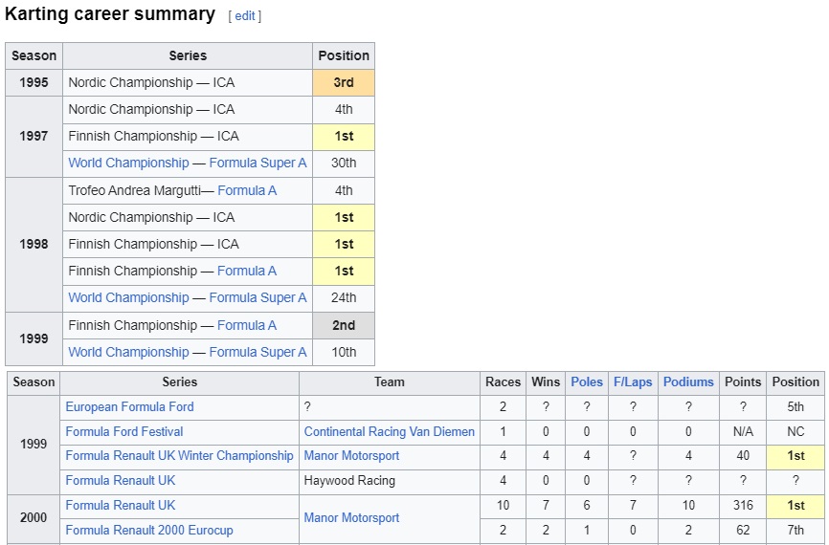Open Manor Motorsport link in Winter Championship row

[351, 455]
